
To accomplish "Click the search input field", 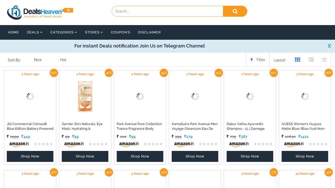I will (167, 11).
